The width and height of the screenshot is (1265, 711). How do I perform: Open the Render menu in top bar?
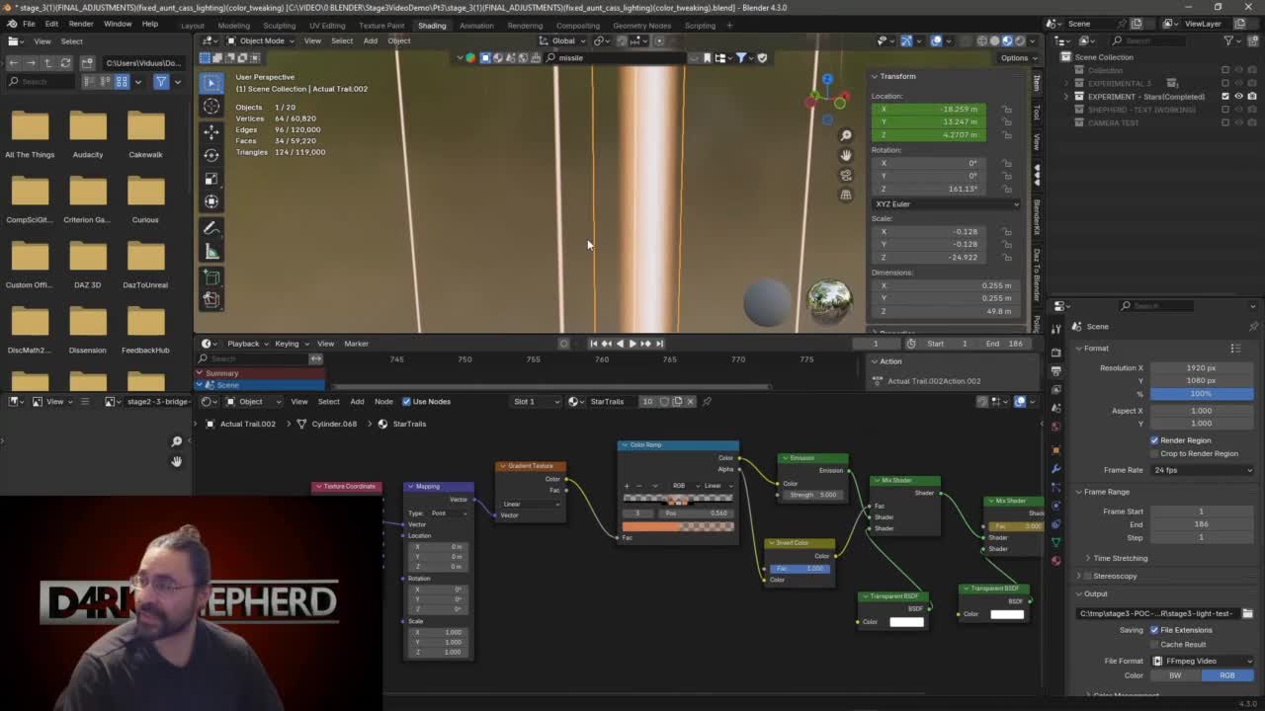(x=81, y=24)
